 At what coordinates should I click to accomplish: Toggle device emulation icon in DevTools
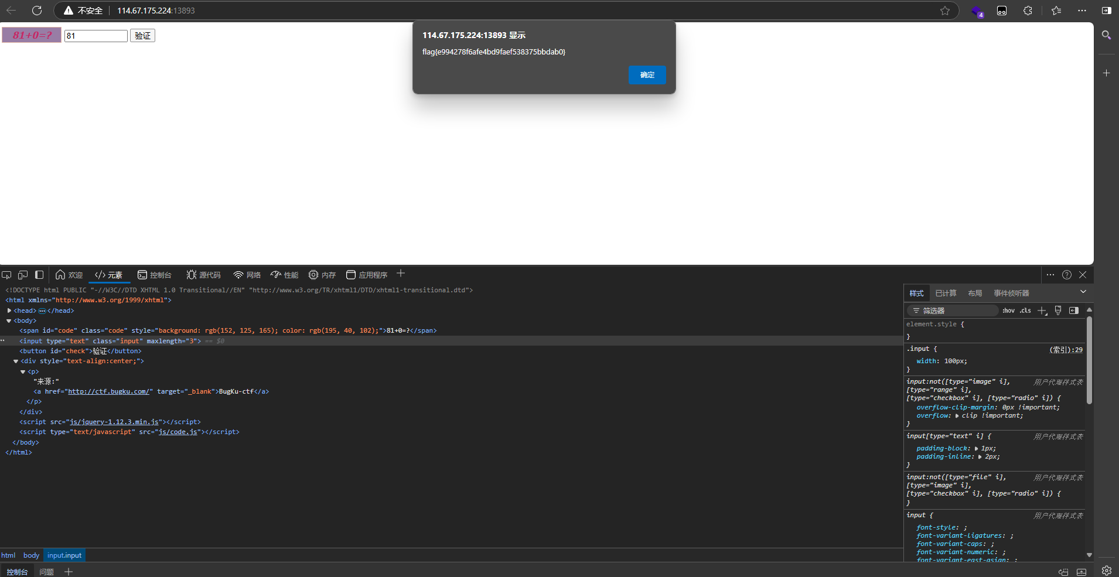tap(23, 275)
